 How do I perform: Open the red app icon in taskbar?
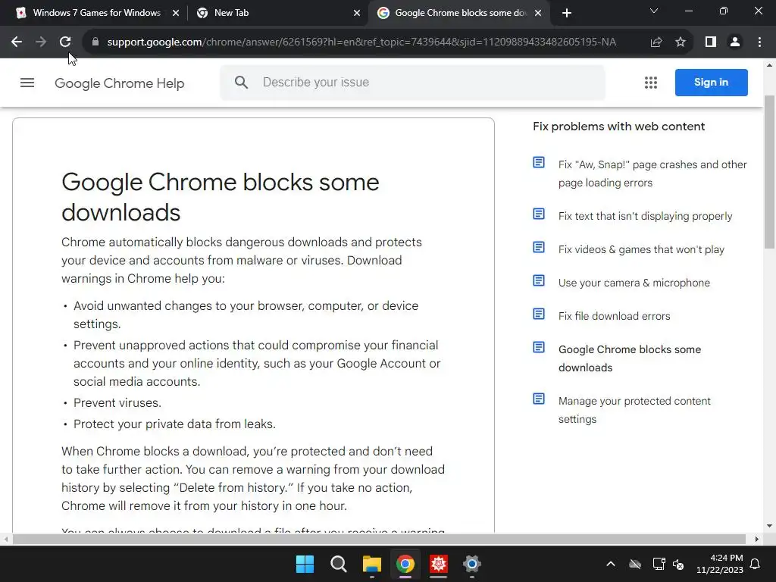439,564
